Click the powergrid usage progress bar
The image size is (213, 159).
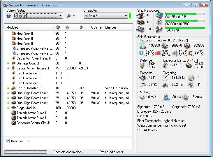(185, 20)
